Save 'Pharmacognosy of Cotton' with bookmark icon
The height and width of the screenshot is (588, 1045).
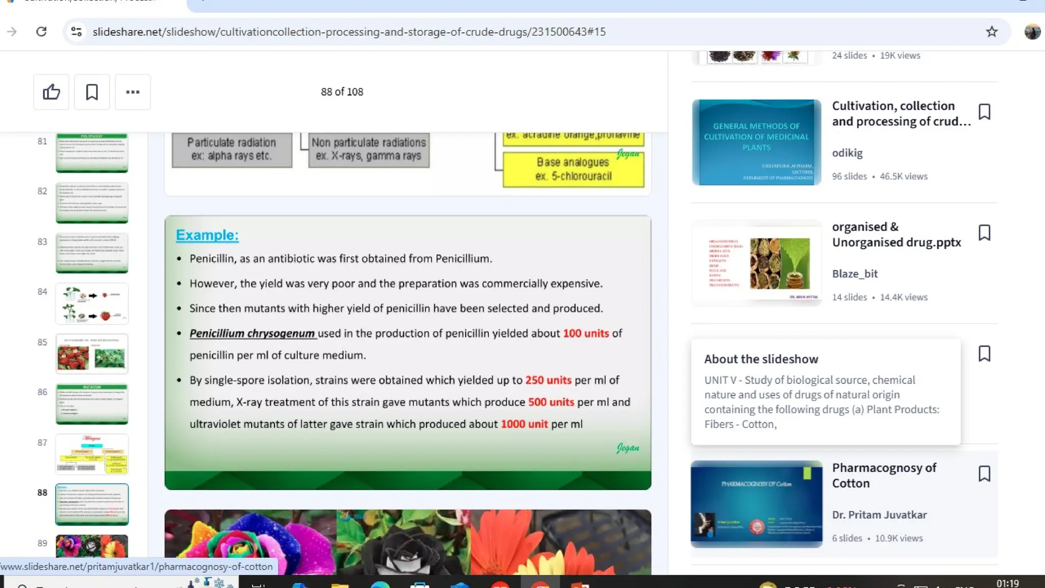point(984,474)
